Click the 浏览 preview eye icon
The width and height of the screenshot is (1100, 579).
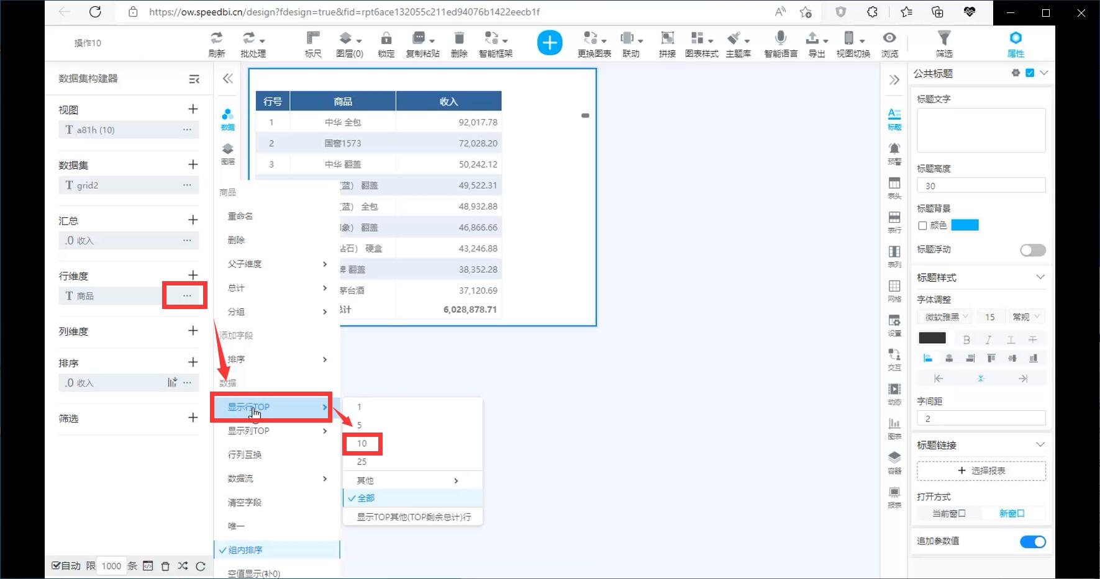[x=889, y=38]
